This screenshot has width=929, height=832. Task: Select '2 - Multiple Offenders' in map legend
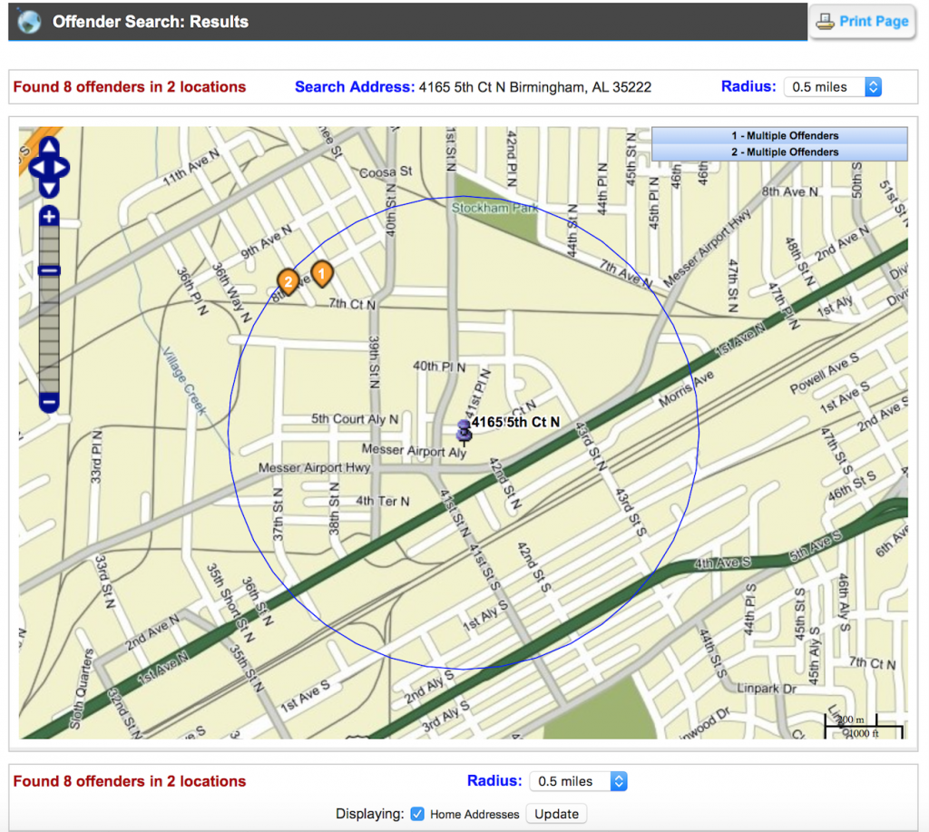coord(779,152)
